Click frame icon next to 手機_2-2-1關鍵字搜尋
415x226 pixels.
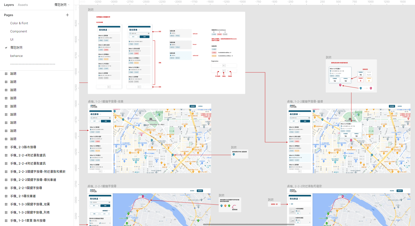click(6, 188)
